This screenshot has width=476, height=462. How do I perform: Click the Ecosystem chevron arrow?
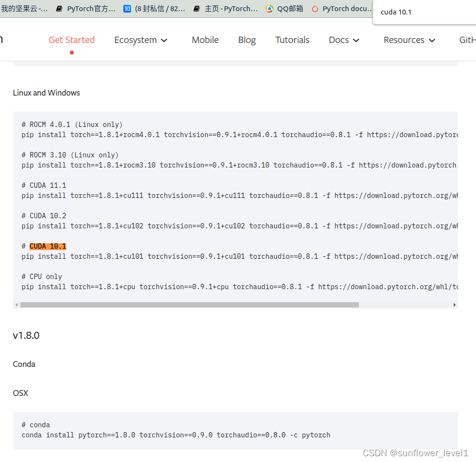point(164,40)
